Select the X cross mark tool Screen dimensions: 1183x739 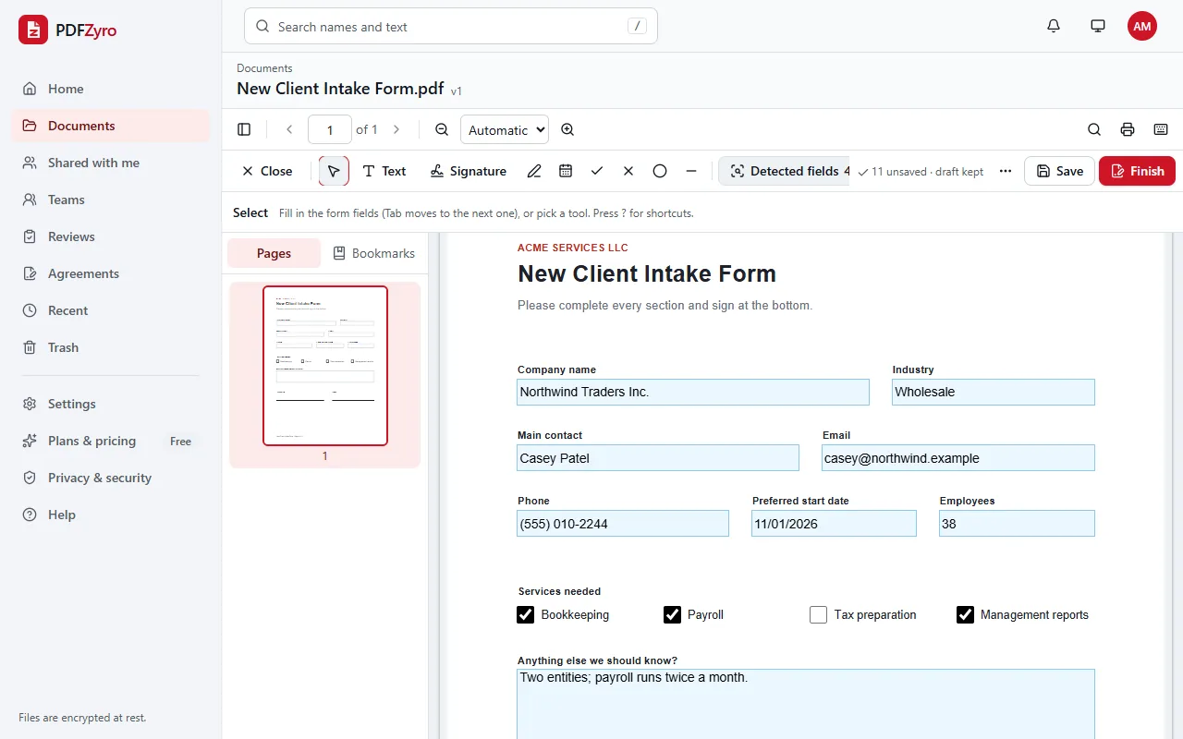click(x=628, y=171)
